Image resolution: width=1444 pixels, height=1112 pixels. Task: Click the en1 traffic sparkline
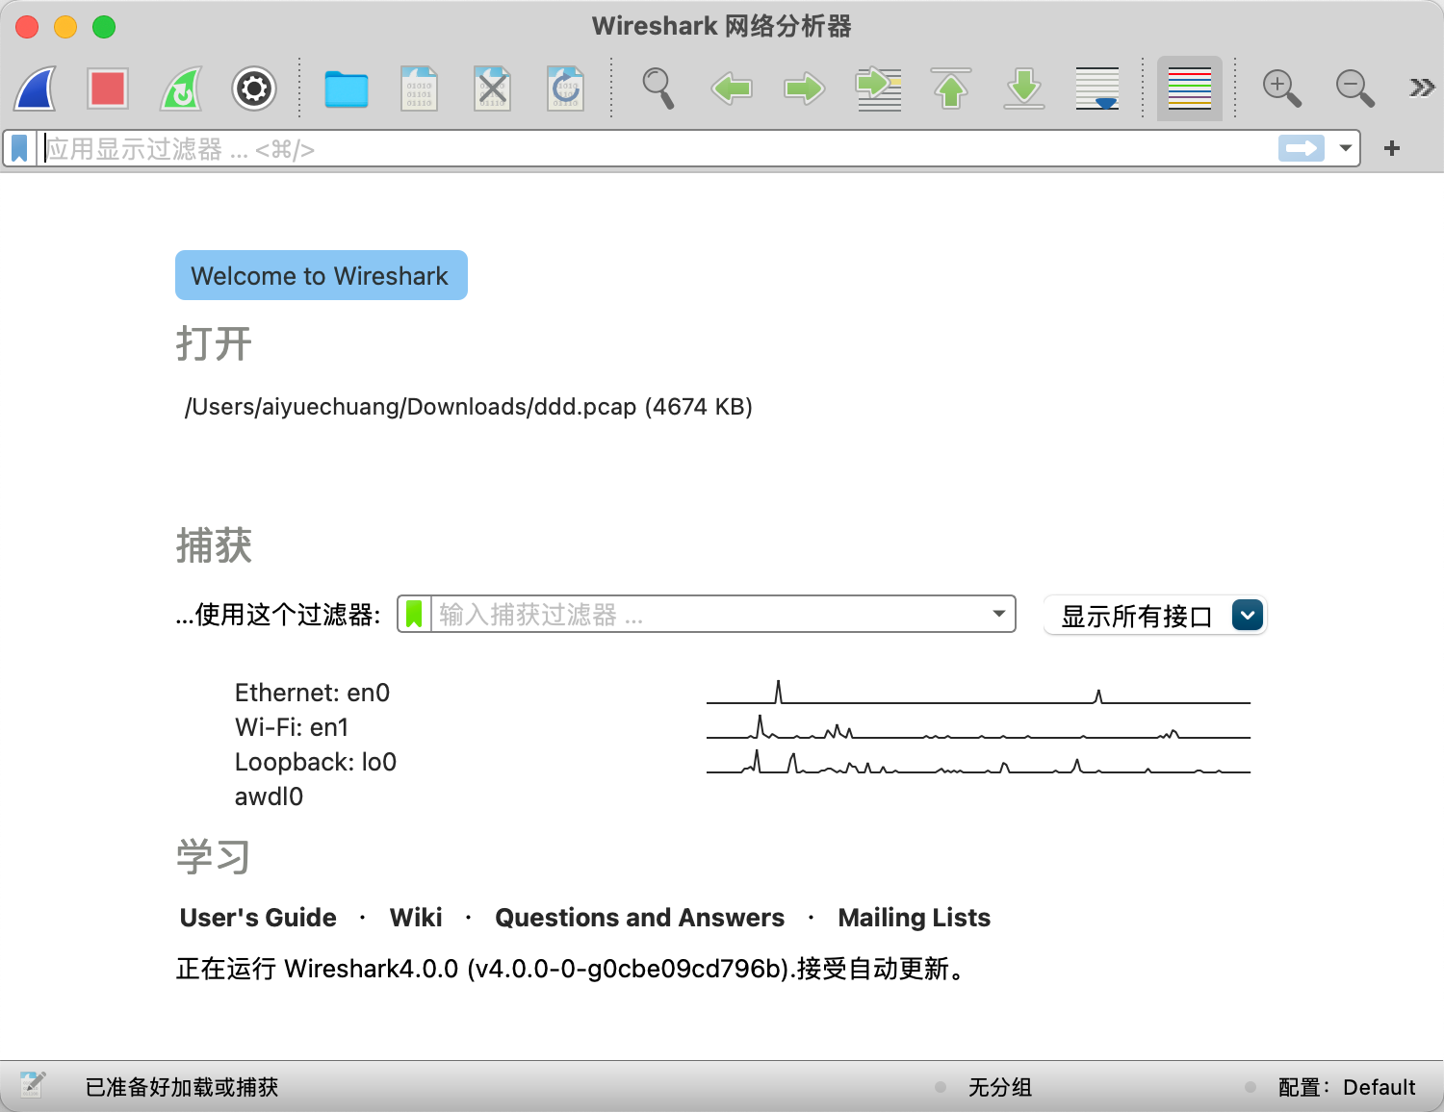click(x=978, y=727)
